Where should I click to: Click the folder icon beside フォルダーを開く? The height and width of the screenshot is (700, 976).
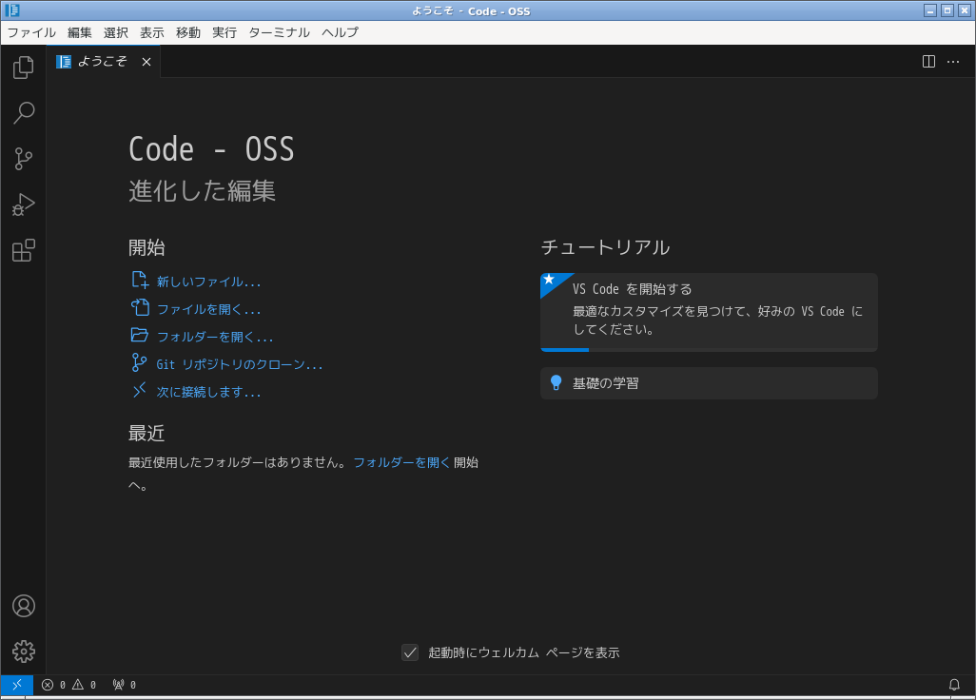point(140,335)
